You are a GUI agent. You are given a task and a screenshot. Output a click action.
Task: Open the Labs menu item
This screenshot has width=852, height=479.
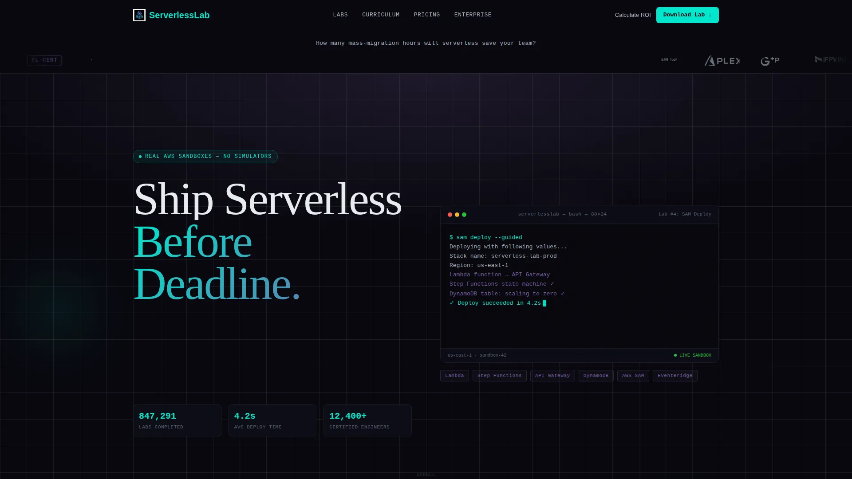pos(340,15)
